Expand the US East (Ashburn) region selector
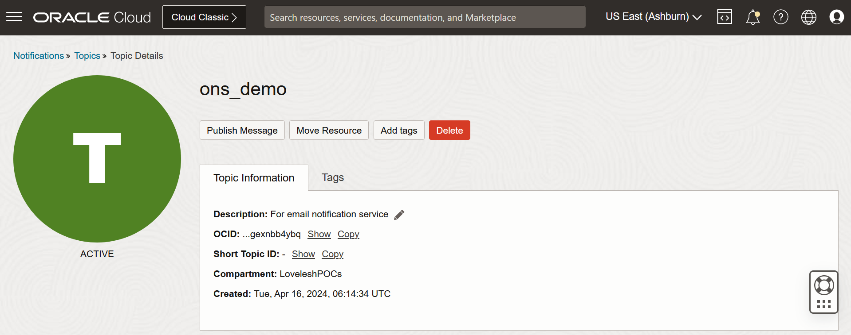Screen dimensions: 851x335 coord(654,17)
